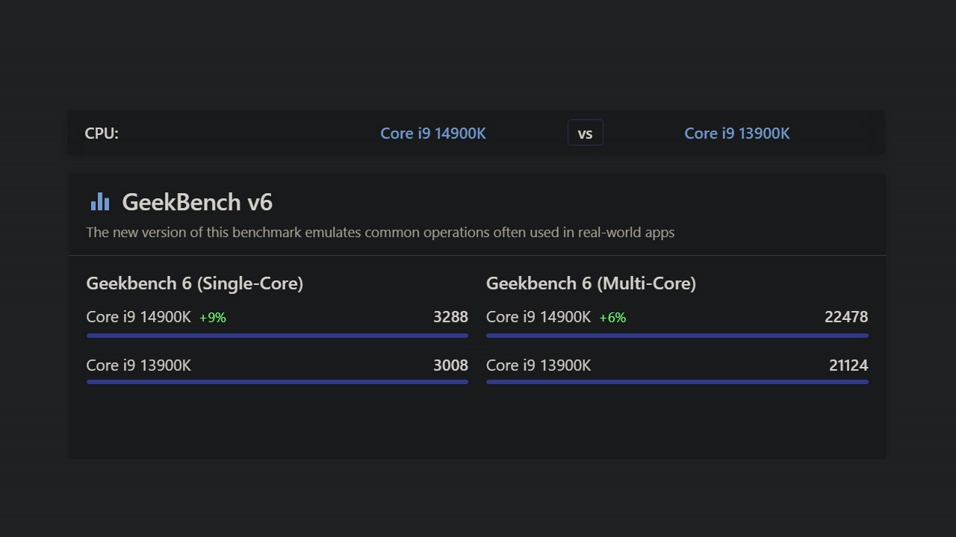
Task: Select the Geekbench 6 (Single-Core) title
Action: pyautogui.click(x=194, y=283)
